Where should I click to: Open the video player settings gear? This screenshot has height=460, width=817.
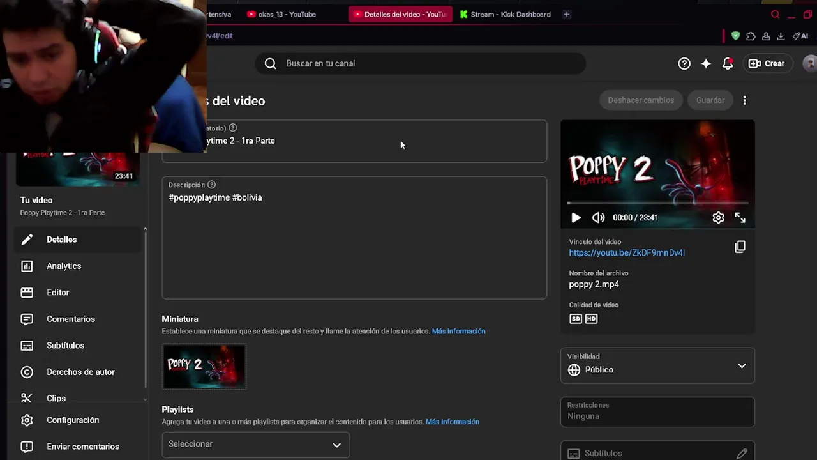coord(718,218)
